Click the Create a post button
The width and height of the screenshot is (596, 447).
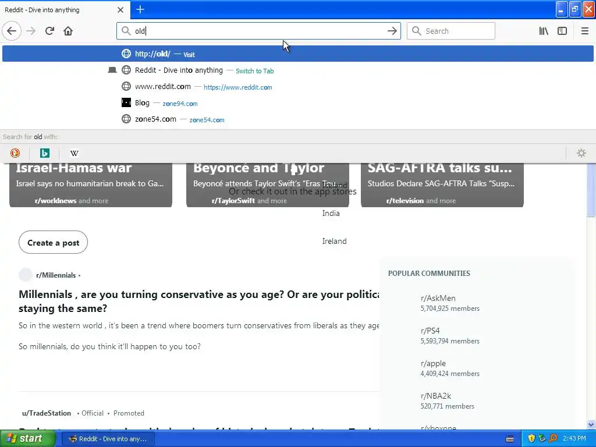(53, 243)
